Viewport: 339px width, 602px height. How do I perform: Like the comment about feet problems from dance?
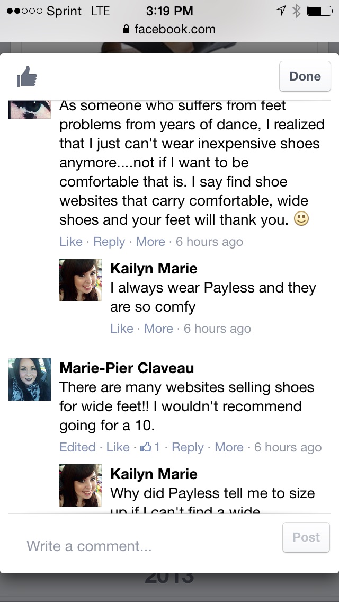tap(71, 242)
